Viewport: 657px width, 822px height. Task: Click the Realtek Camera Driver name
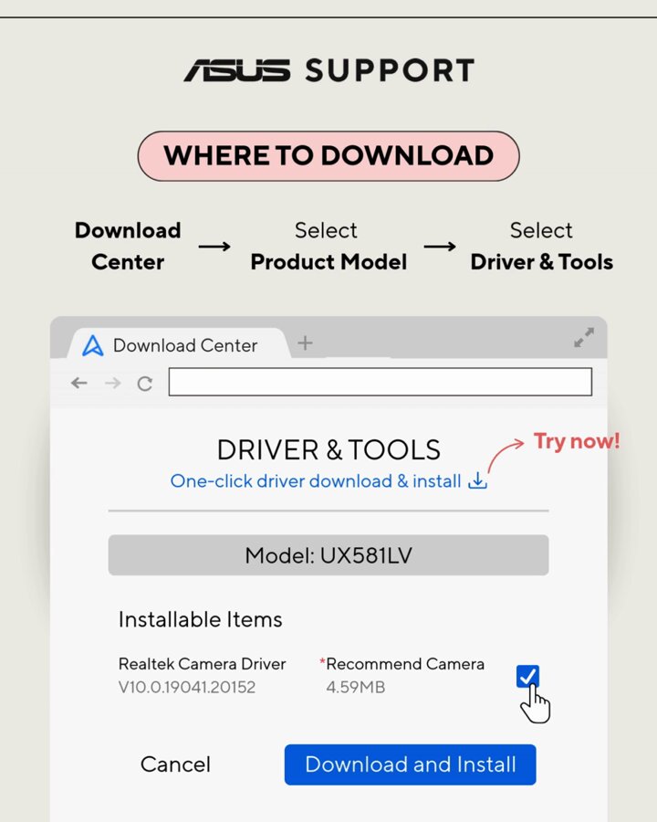click(x=203, y=664)
